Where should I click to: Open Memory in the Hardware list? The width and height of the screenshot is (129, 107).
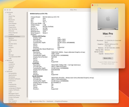click(11, 38)
